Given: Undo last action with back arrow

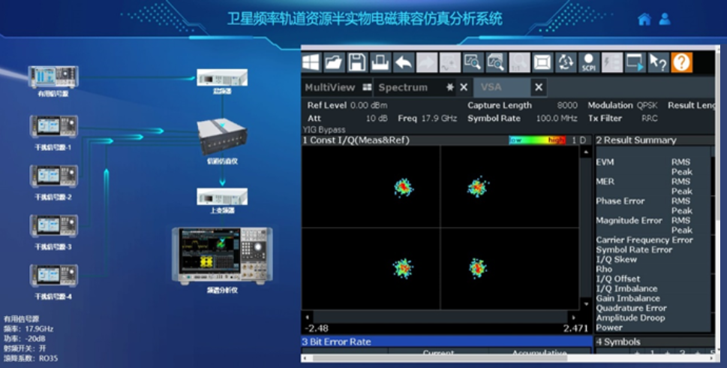Looking at the screenshot, I should tap(404, 62).
